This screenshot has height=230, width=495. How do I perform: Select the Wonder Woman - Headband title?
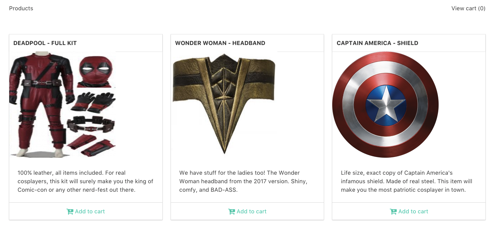click(220, 43)
